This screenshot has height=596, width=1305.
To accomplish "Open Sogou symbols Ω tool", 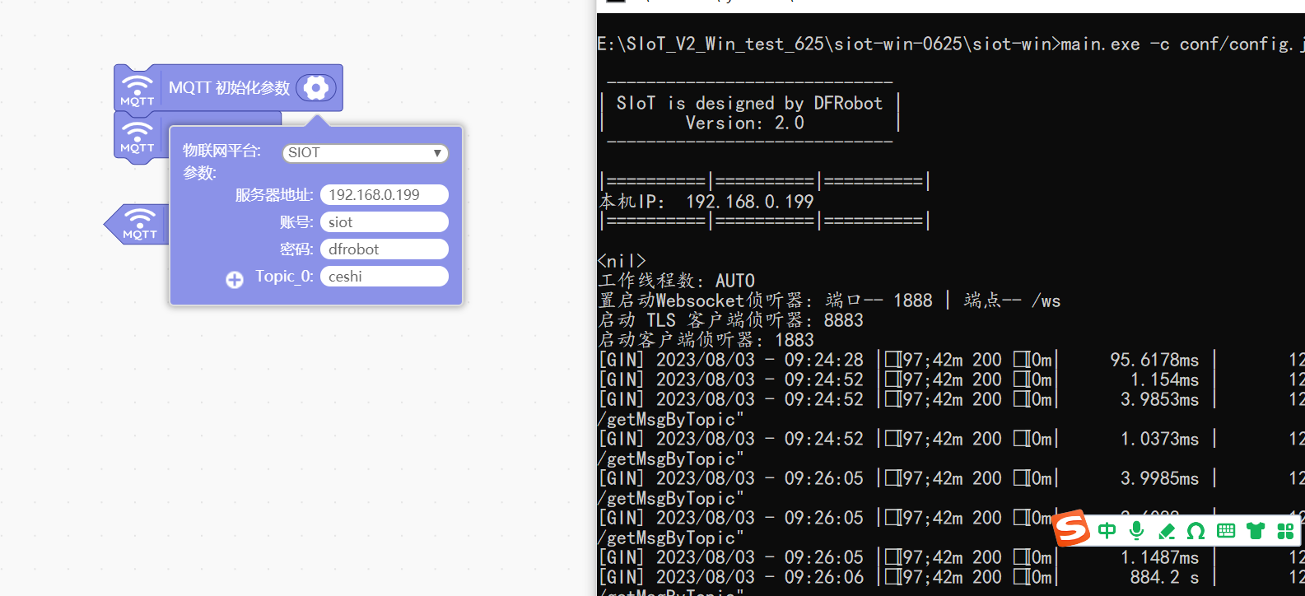I will [x=1196, y=531].
